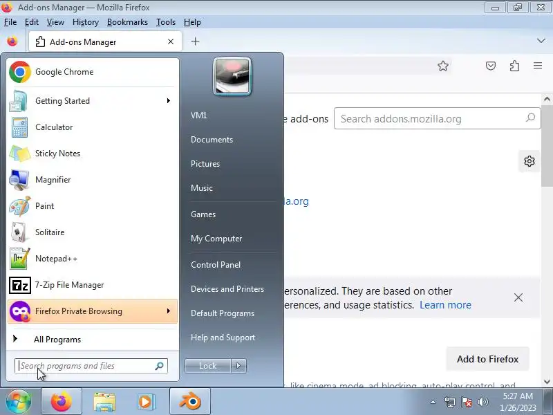553x415 pixels.
Task: Open Sticky Notes from the Start menu
Action: coord(93,154)
